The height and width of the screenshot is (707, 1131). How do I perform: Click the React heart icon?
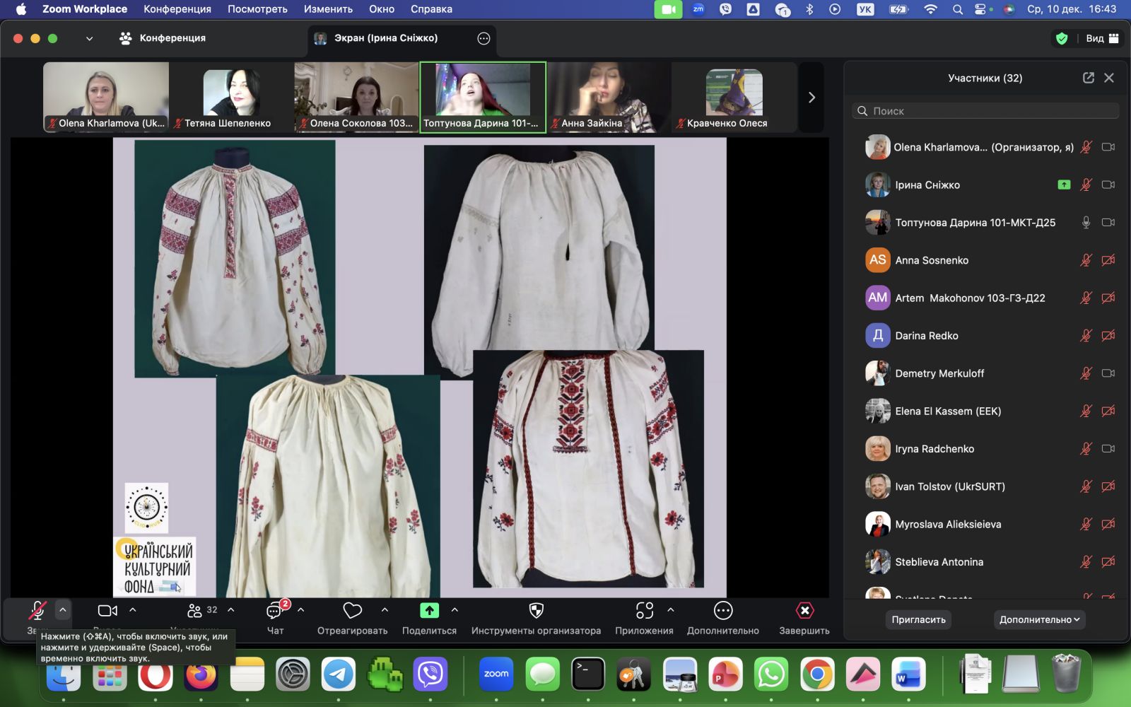(x=352, y=611)
